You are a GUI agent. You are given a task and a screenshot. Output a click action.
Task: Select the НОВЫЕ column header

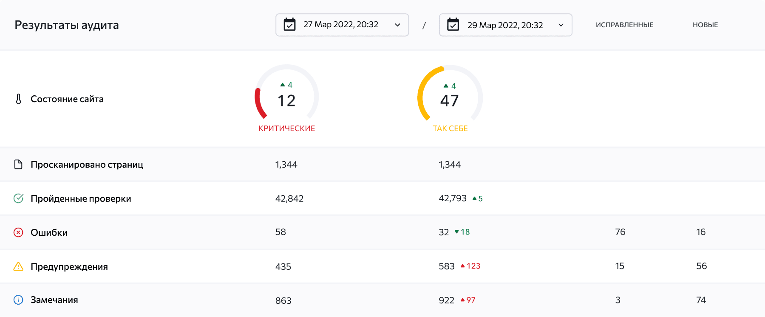(705, 25)
